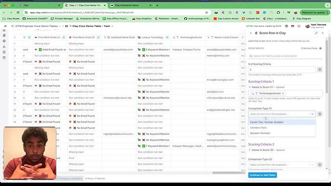Open sidebar settings gear icon
Screen dimensions: 331x186
[x=4, y=41]
